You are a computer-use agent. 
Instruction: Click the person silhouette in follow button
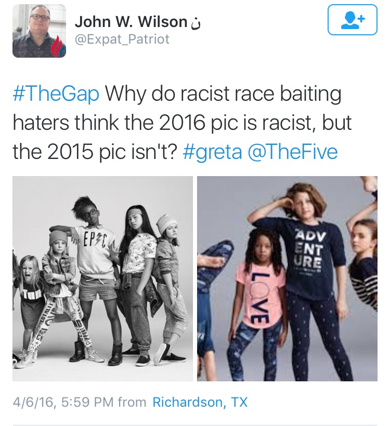pyautogui.click(x=349, y=21)
